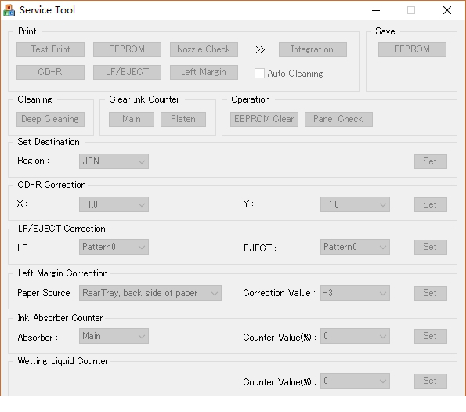Expand the CD-R Correction X value dropdown
This screenshot has height=412, width=466.
click(x=114, y=204)
